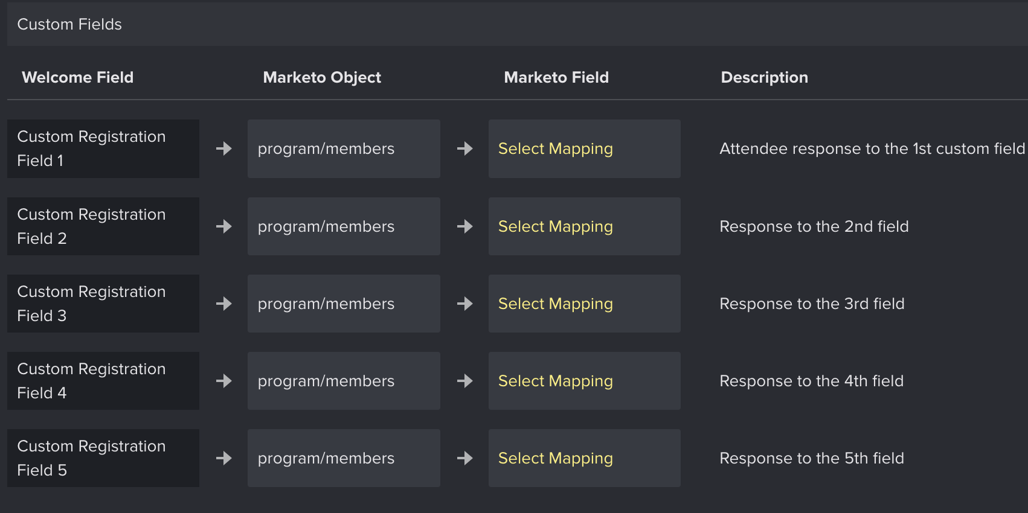Viewport: 1028px width, 513px height.
Task: Click arrow between Field 4 and program/members
Action: [224, 381]
